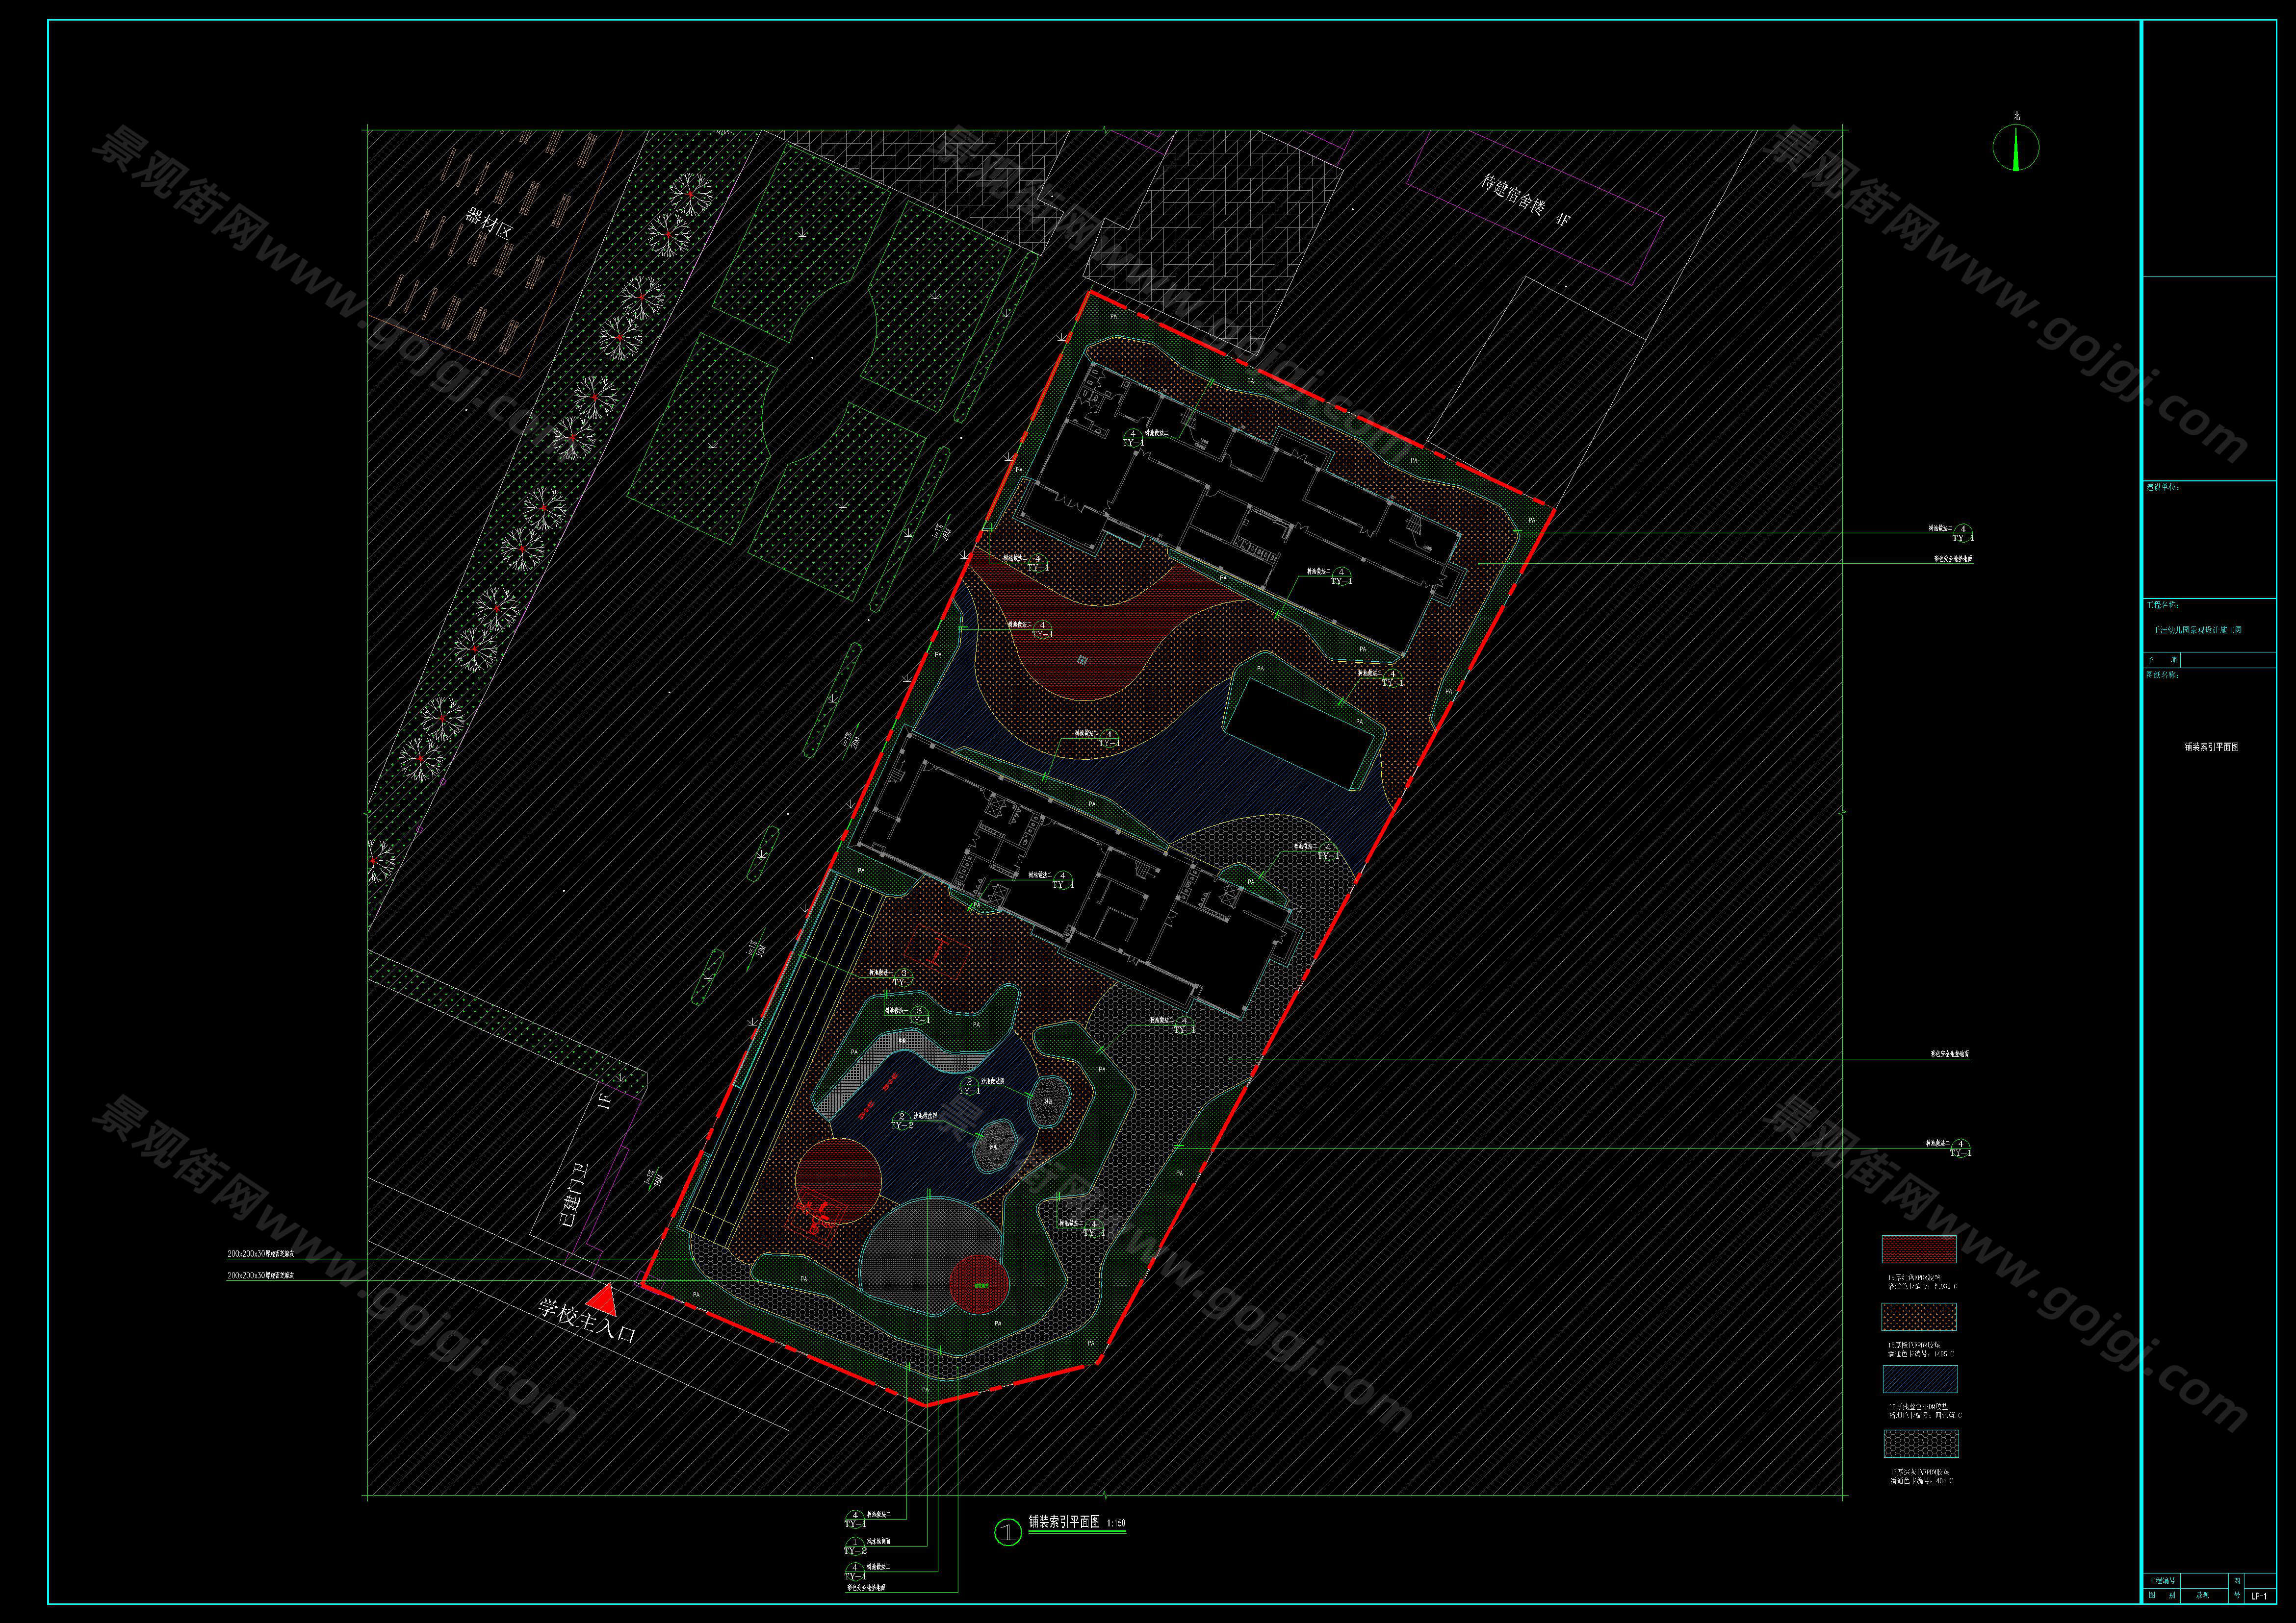Click the circled number 1 drawing title marker

(x=1007, y=1531)
